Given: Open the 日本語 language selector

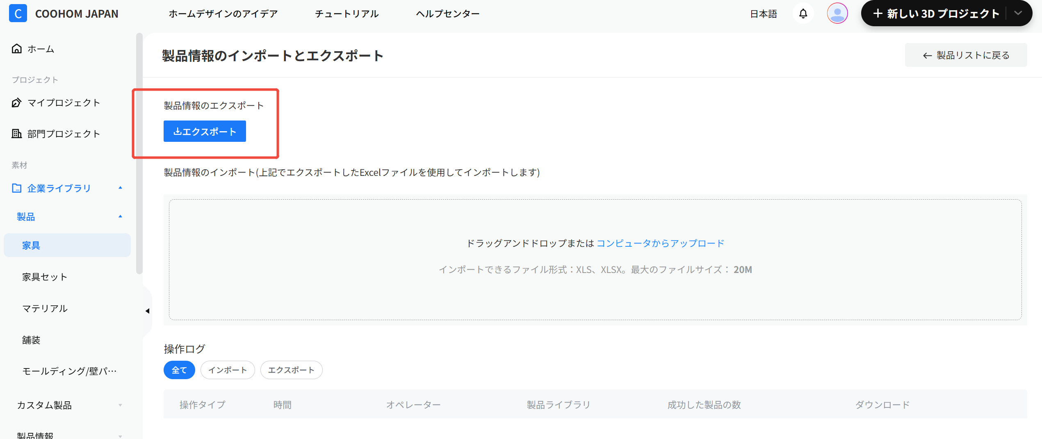Looking at the screenshot, I should coord(764,14).
